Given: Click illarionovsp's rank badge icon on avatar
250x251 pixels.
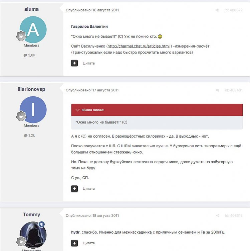Looking at the screenshot, I should point(21,116).
